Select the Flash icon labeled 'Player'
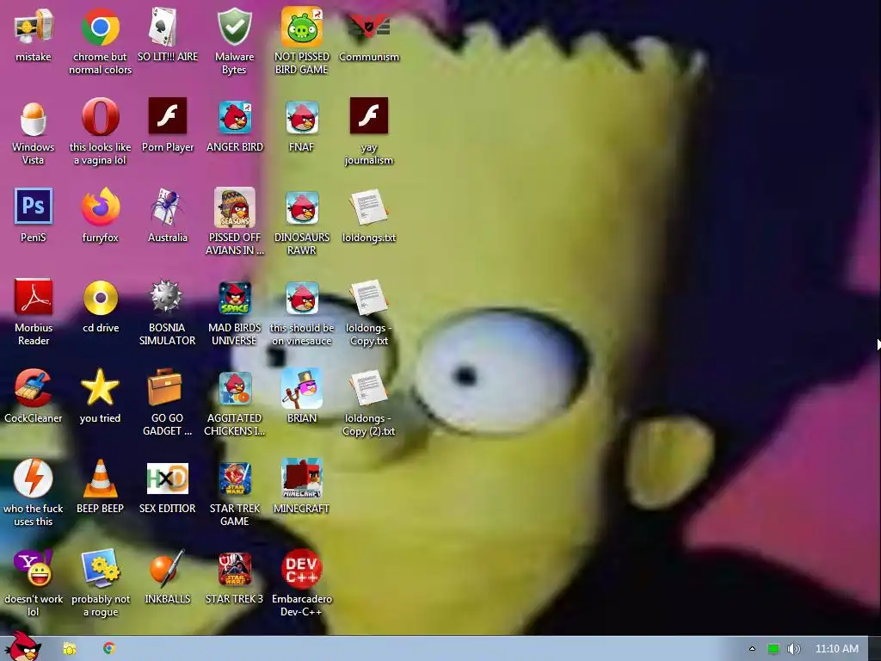The image size is (881, 661). pos(168,116)
